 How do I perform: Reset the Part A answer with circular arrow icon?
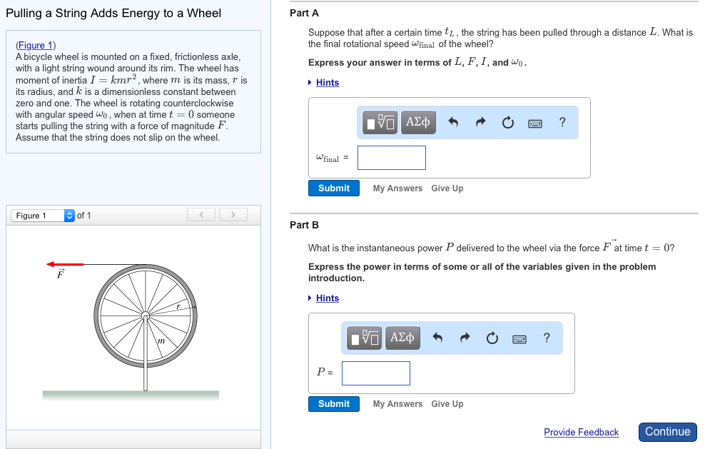507,121
